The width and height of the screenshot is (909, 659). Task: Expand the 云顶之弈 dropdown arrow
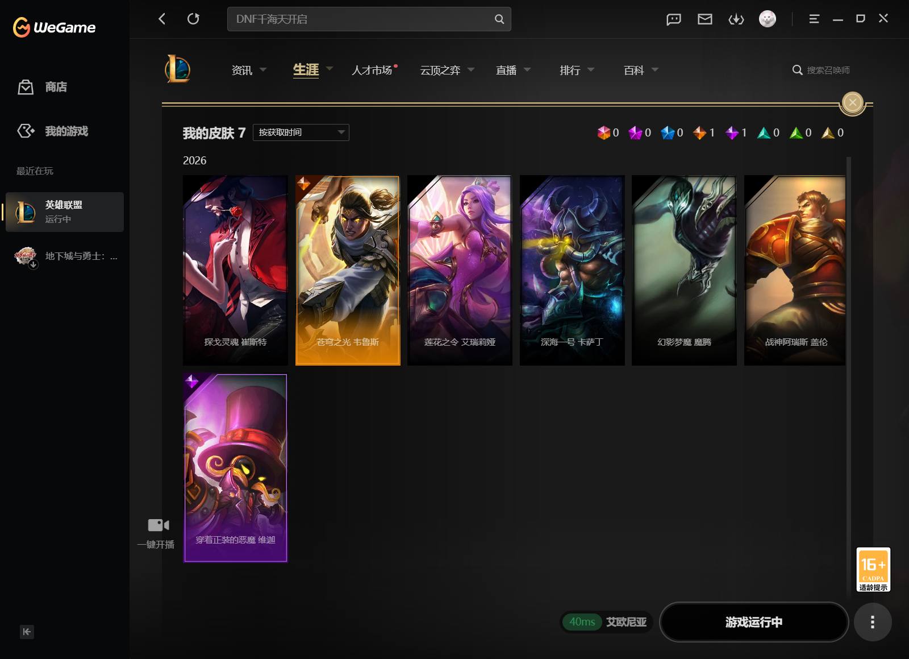click(471, 70)
